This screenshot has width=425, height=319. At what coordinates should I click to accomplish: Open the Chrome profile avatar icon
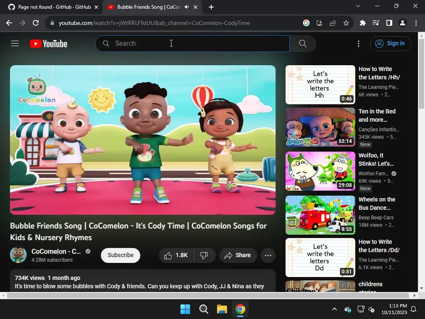(x=403, y=23)
